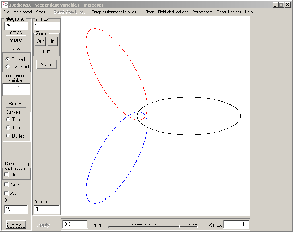Click the Independent variable t display box
Image resolution: width=293 pixels, height=232 pixels.
point(17,89)
